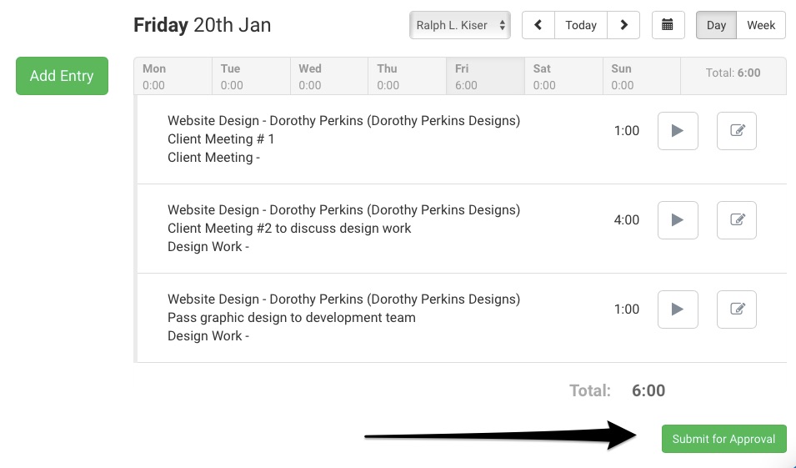
Task: Switch to Day view
Action: 716,25
